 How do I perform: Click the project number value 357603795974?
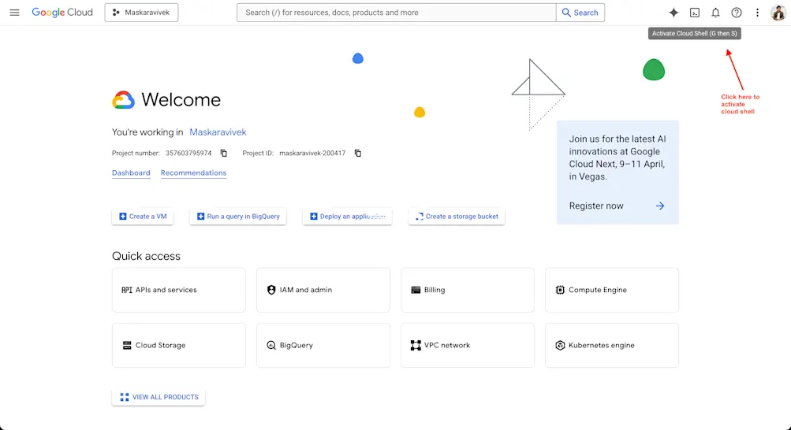click(188, 153)
